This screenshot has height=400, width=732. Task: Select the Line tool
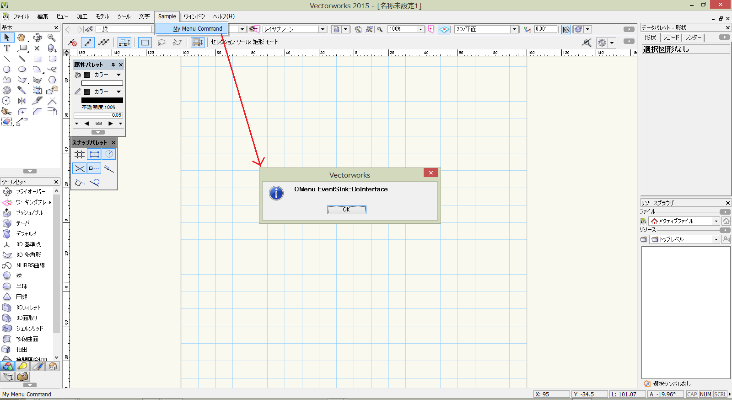coord(7,59)
